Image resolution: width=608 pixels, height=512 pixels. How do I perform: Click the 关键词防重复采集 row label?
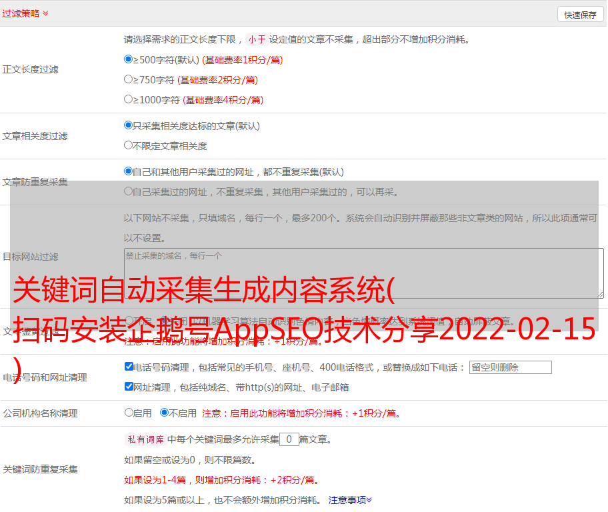tap(40, 470)
